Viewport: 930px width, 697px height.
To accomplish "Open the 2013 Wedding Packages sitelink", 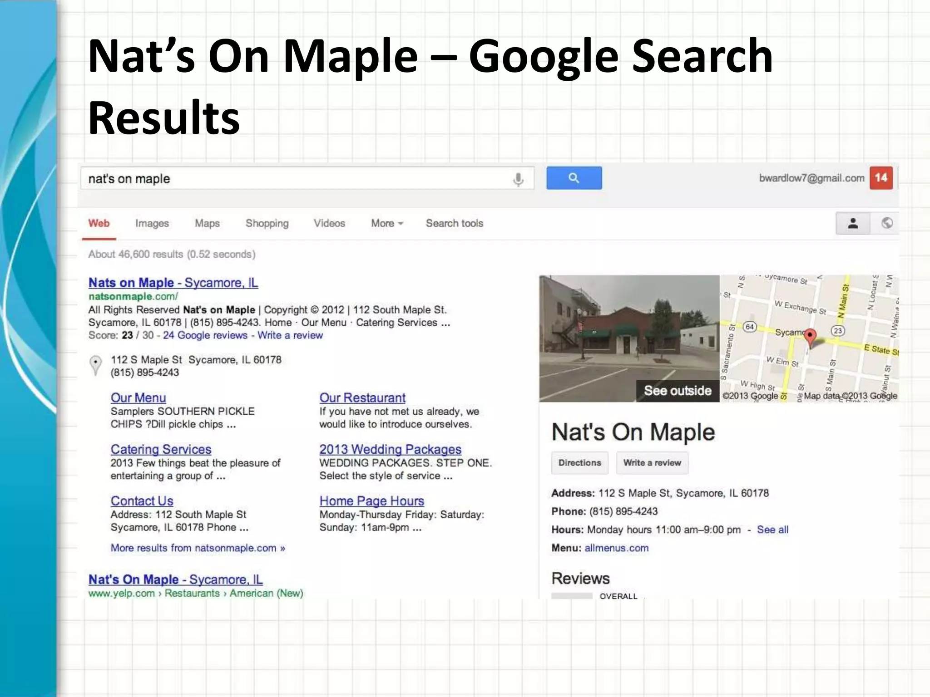I will tap(391, 449).
